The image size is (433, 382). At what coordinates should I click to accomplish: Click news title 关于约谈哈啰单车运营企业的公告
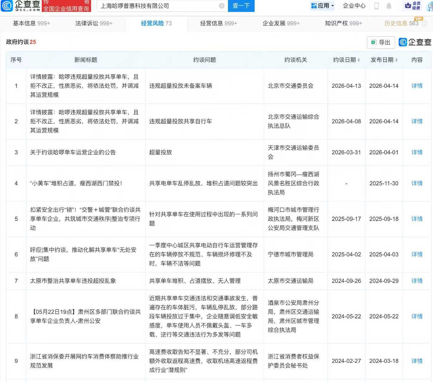coord(73,153)
